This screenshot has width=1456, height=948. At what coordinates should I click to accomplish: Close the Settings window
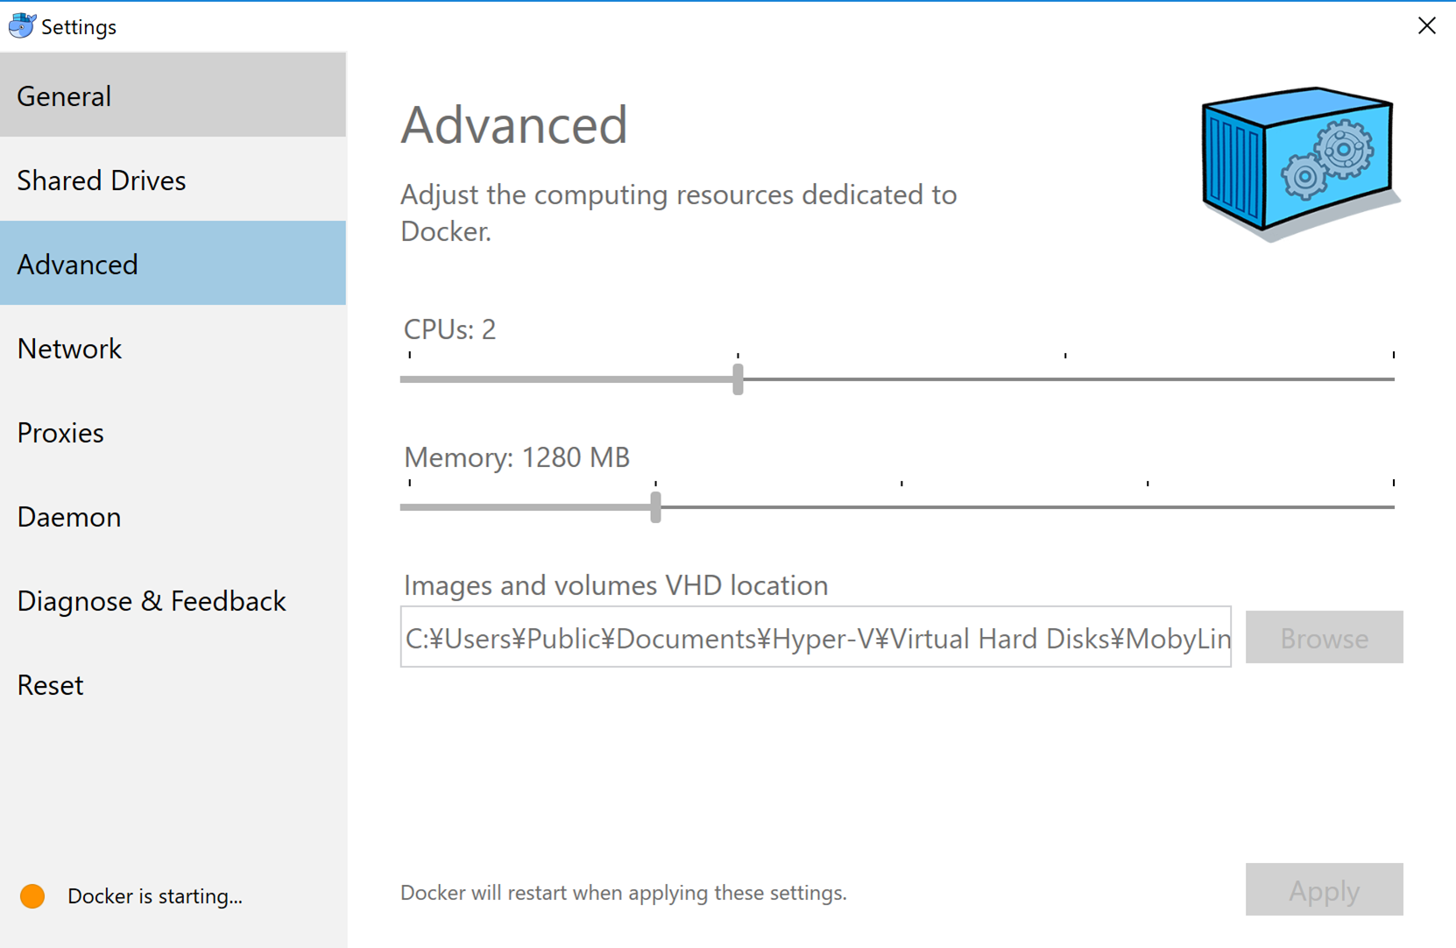pyautogui.click(x=1426, y=26)
